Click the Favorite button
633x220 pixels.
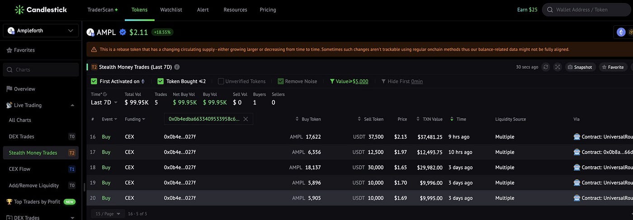pos(613,67)
